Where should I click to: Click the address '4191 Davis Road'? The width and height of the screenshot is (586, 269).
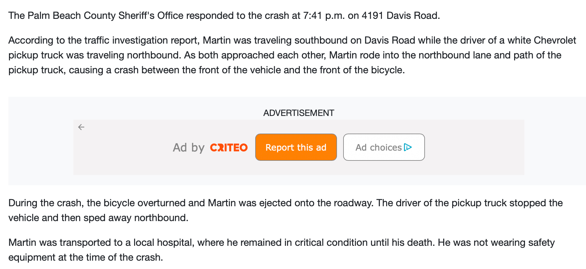click(x=400, y=15)
